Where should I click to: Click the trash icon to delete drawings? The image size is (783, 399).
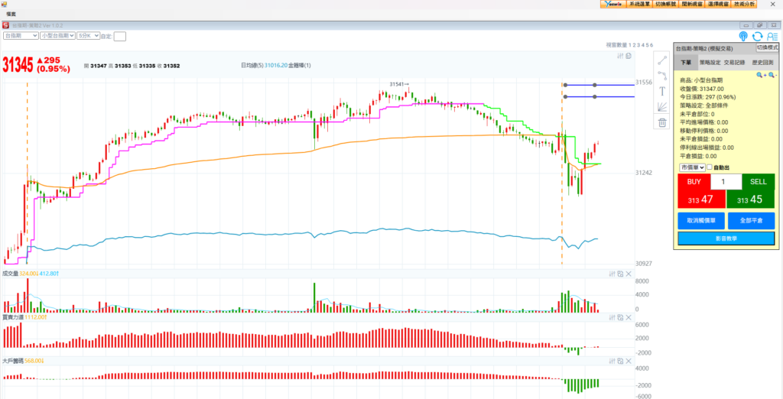click(x=662, y=122)
